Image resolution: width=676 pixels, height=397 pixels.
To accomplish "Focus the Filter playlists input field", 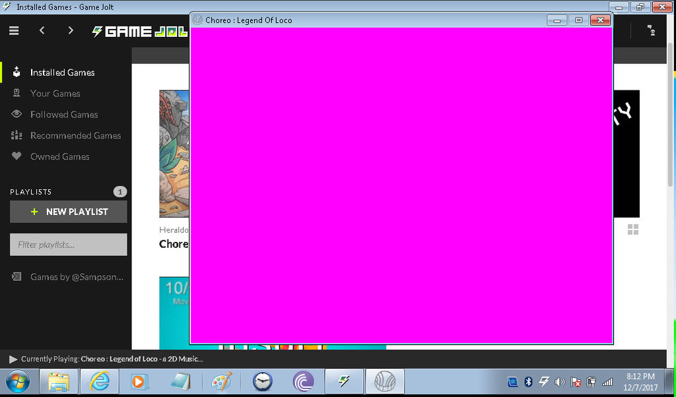I will 69,245.
